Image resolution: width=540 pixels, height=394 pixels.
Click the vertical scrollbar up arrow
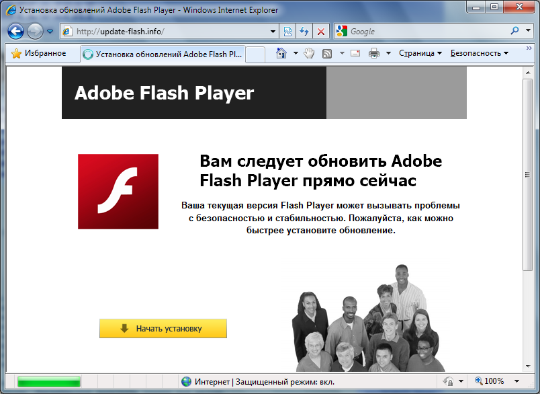coord(528,73)
